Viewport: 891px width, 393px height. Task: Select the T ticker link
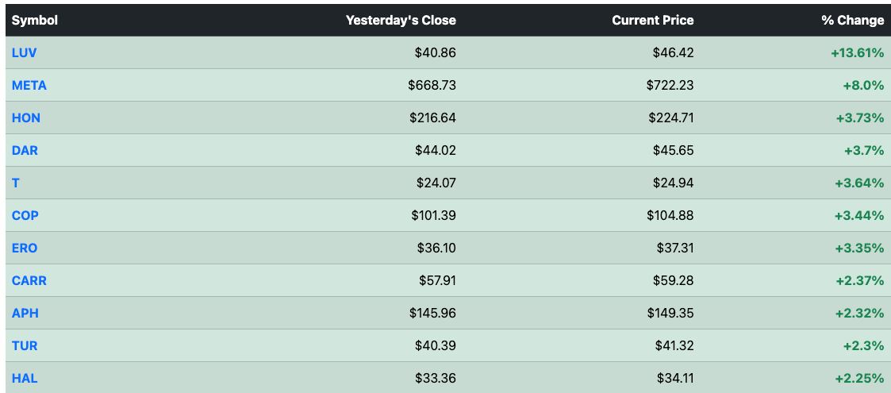point(15,183)
